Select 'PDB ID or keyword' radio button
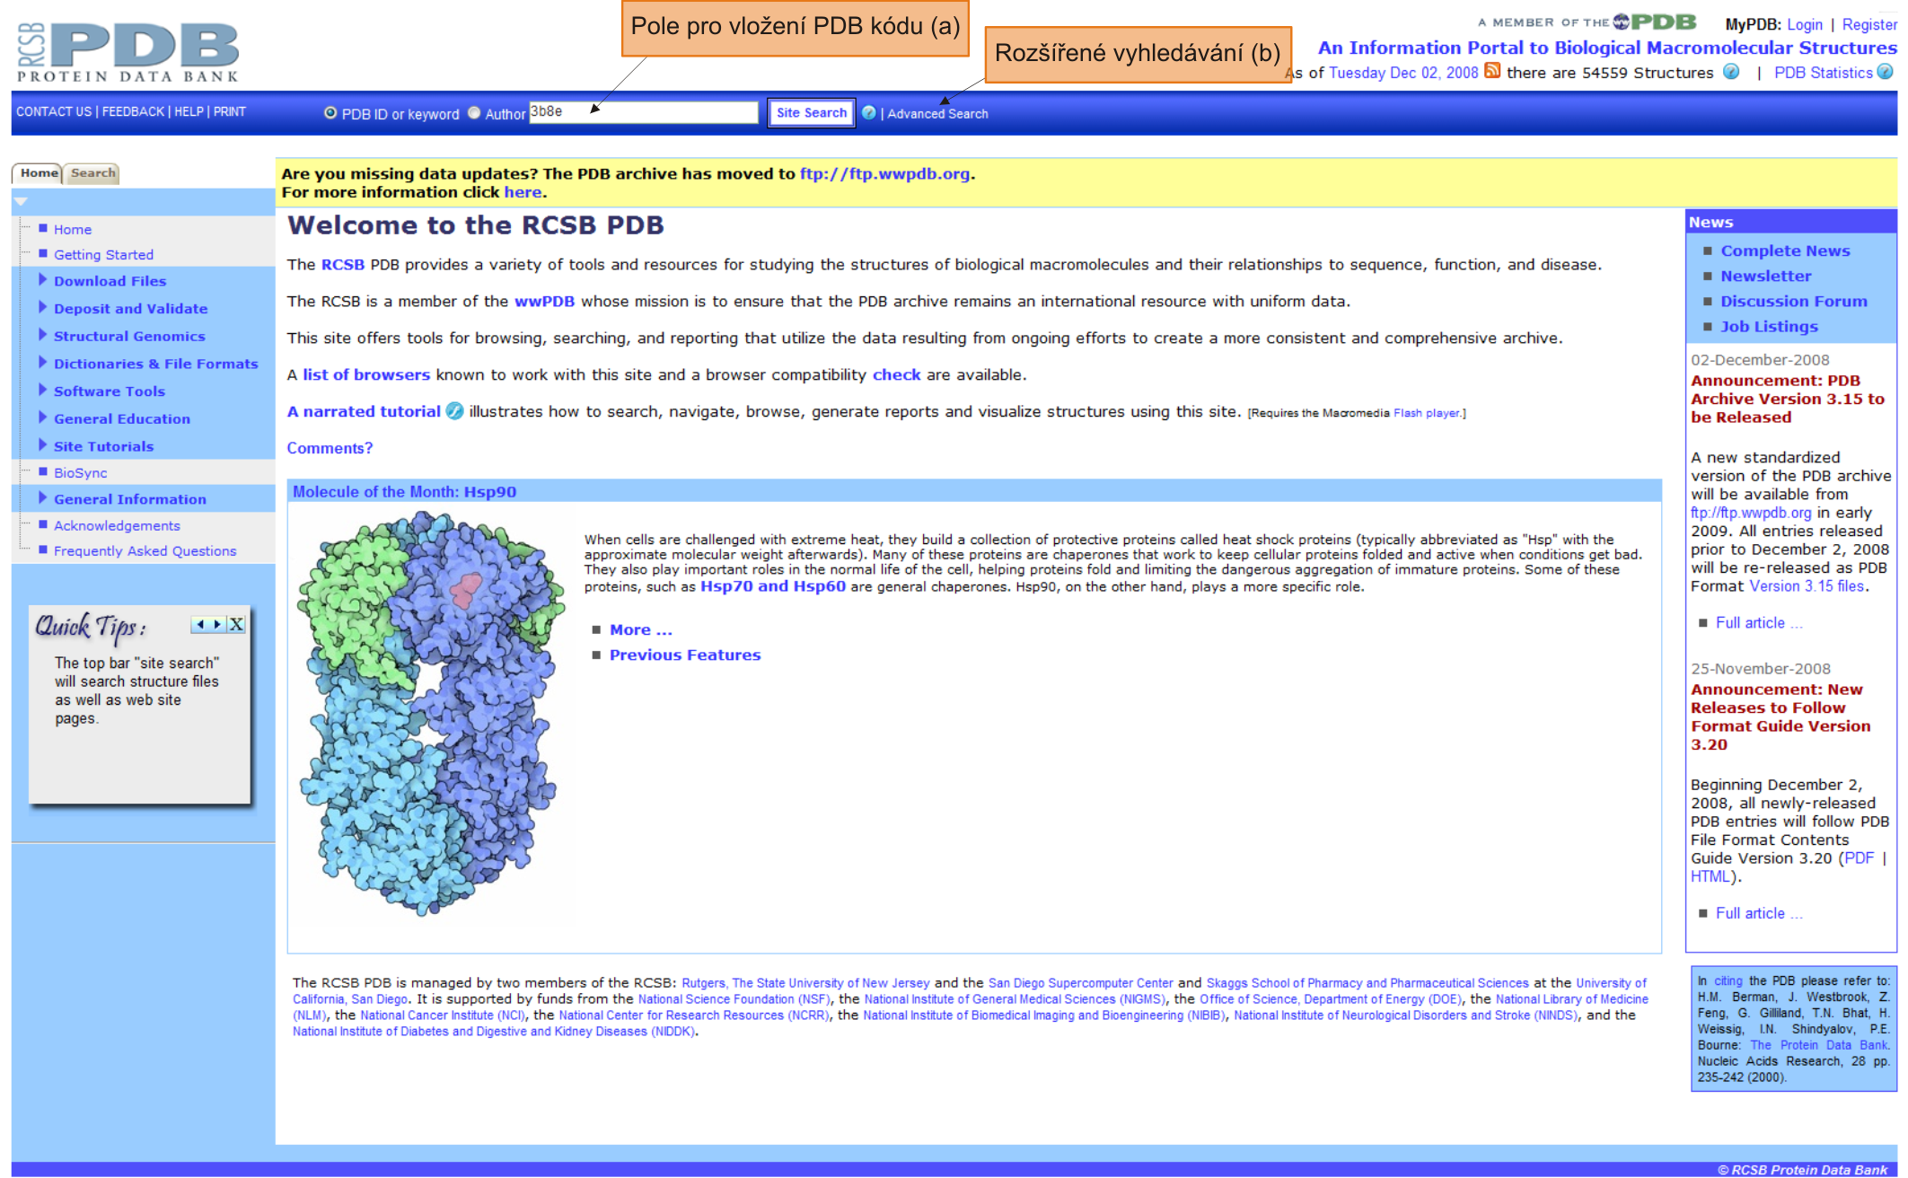1908x1178 pixels. pyautogui.click(x=330, y=113)
